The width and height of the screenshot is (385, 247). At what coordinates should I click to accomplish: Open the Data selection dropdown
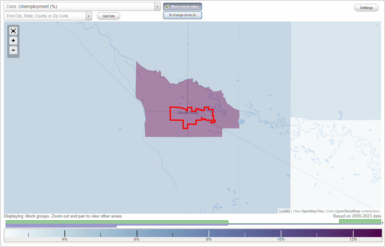coord(157,6)
